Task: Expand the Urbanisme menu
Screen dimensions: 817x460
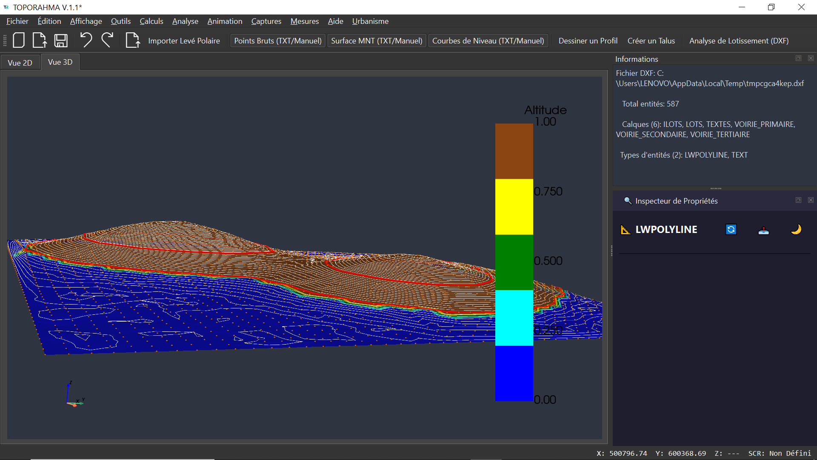Action: [x=370, y=21]
